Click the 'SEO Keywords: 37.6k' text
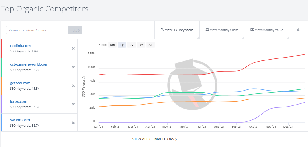 coord(25,107)
